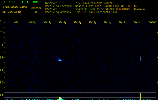Click the 0.8 kHz axis label

2,70
